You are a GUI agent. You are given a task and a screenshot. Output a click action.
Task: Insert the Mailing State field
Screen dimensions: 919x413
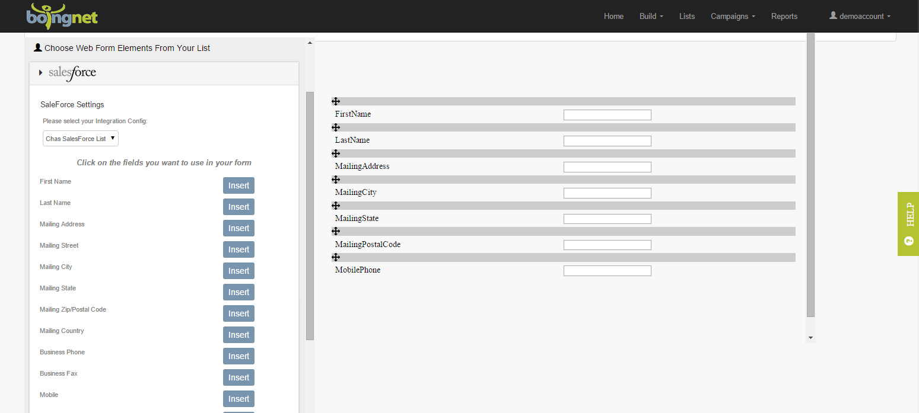(x=239, y=292)
